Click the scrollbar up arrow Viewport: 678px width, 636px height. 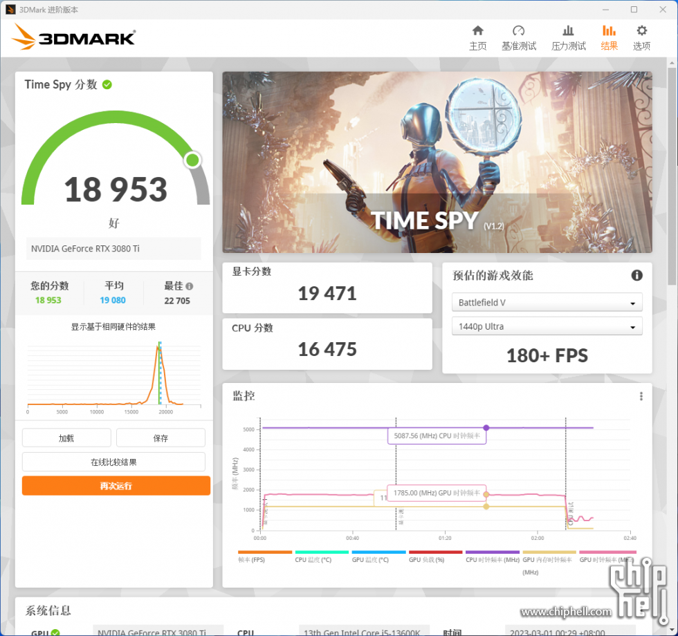tap(672, 63)
